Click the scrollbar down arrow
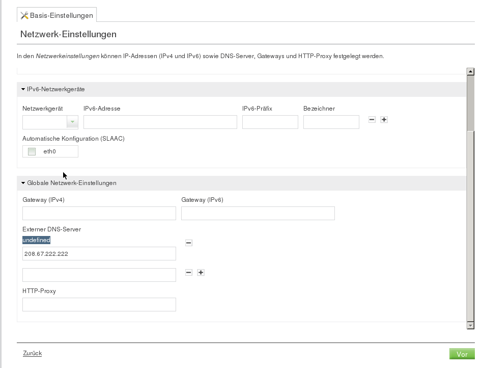 coord(470,325)
